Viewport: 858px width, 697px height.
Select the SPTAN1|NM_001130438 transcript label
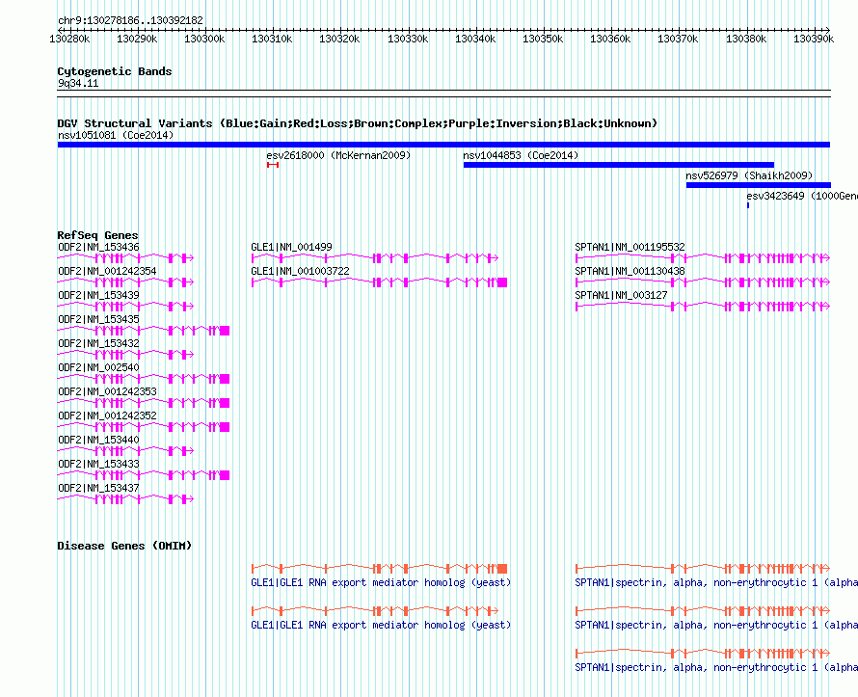point(630,271)
